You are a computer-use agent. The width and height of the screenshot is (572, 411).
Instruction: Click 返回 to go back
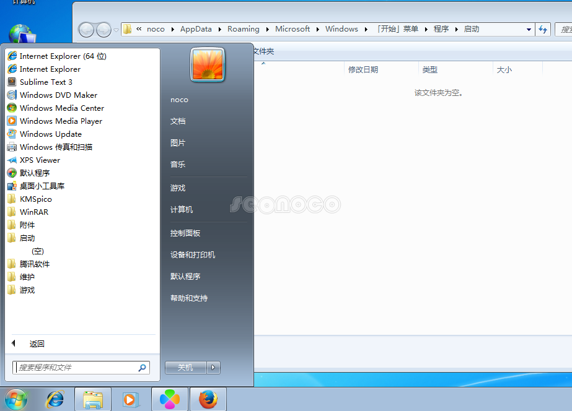click(x=37, y=344)
